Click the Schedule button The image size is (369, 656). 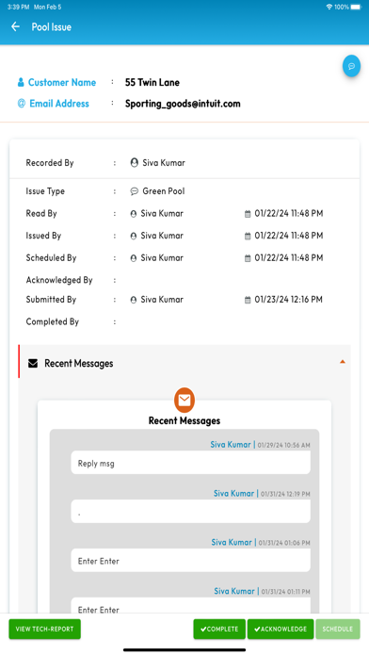(x=338, y=629)
